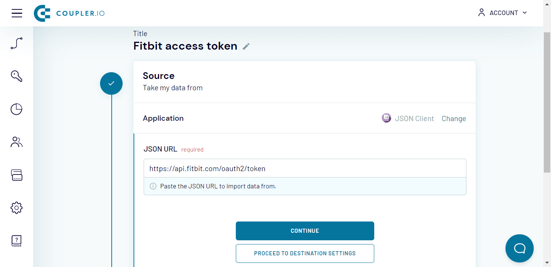Edit the title with the pencil icon
Viewport: 551px width, 267px height.
tap(246, 46)
